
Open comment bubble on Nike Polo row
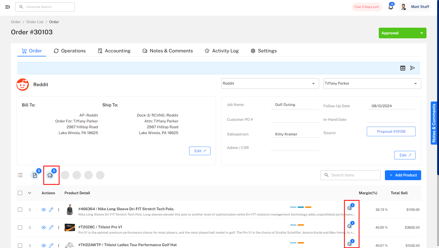(x=349, y=208)
